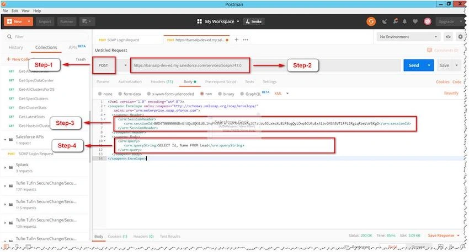469x252 pixels.
Task: Open the Pre-request Script tab
Action: [221, 82]
